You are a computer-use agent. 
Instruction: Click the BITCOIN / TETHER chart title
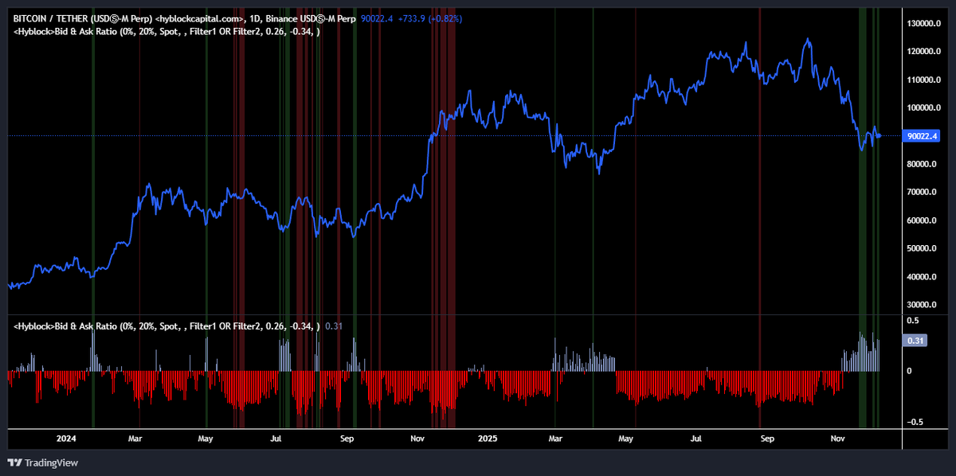tap(184, 18)
